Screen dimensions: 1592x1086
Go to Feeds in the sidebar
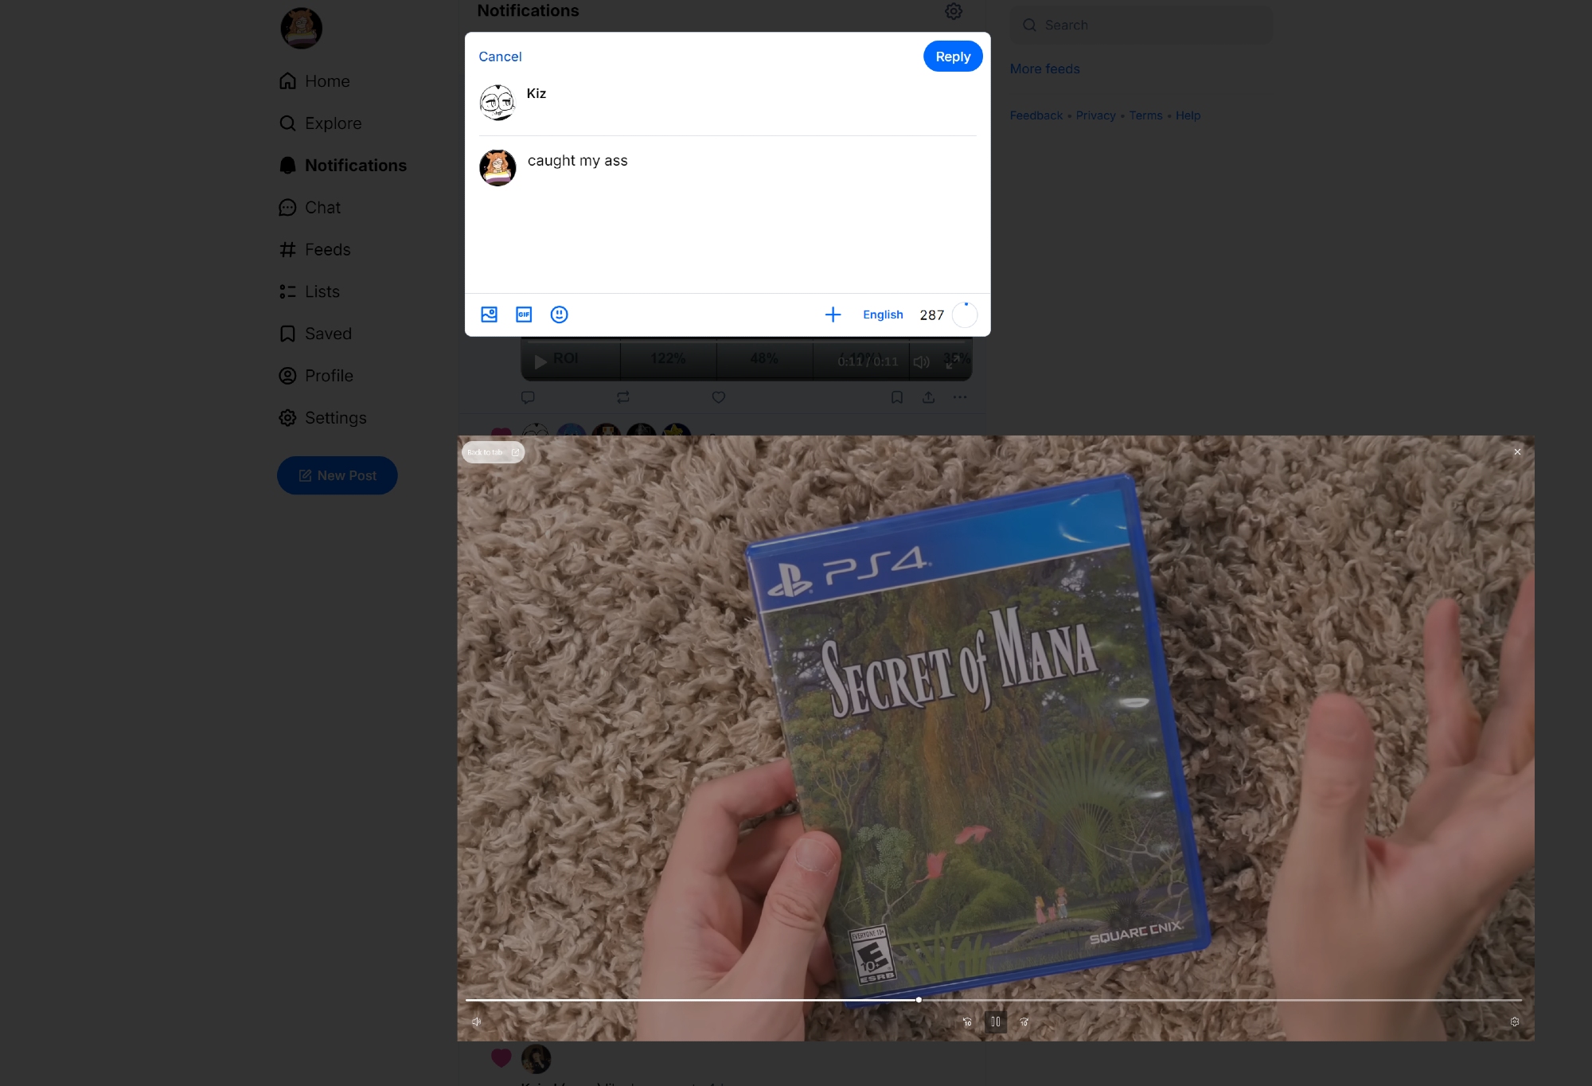click(x=326, y=250)
